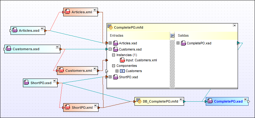
Task: Click the Customers.xml XML file icon
Action: pyautogui.click(x=61, y=71)
